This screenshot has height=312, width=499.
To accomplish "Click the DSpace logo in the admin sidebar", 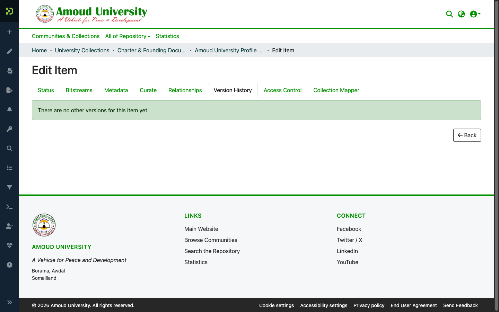I will (x=9, y=11).
